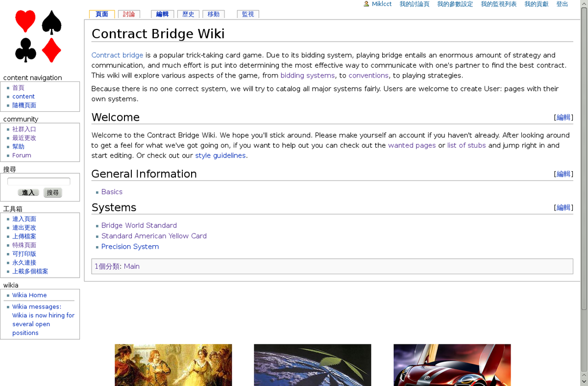Image resolution: width=588 pixels, height=386 pixels.
Task: Open Standard American Yellow Card page
Action: pos(154,235)
